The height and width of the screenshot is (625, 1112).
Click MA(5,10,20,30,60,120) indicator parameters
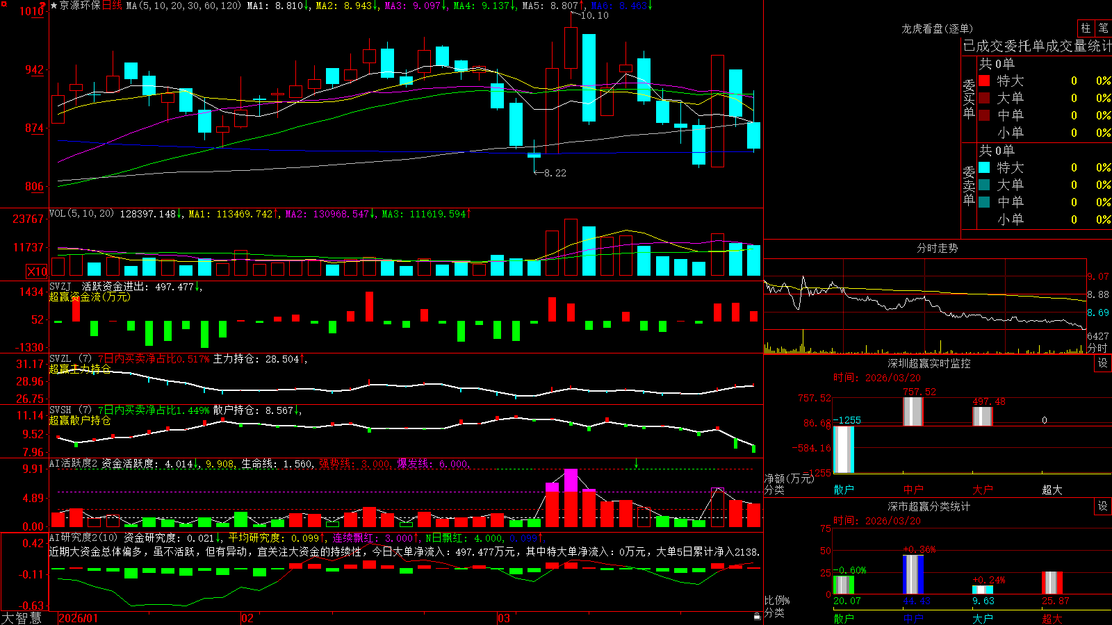click(183, 6)
